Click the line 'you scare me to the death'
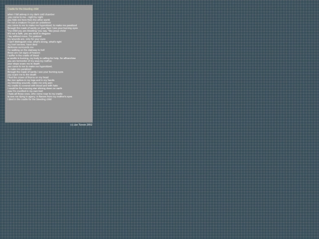The image size is (319, 239). (x=22, y=75)
